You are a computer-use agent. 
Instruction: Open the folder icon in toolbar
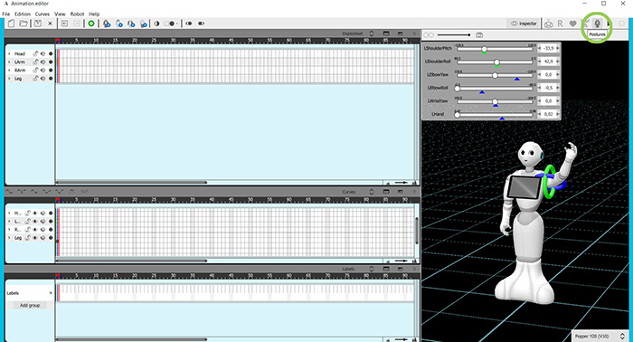[24, 24]
